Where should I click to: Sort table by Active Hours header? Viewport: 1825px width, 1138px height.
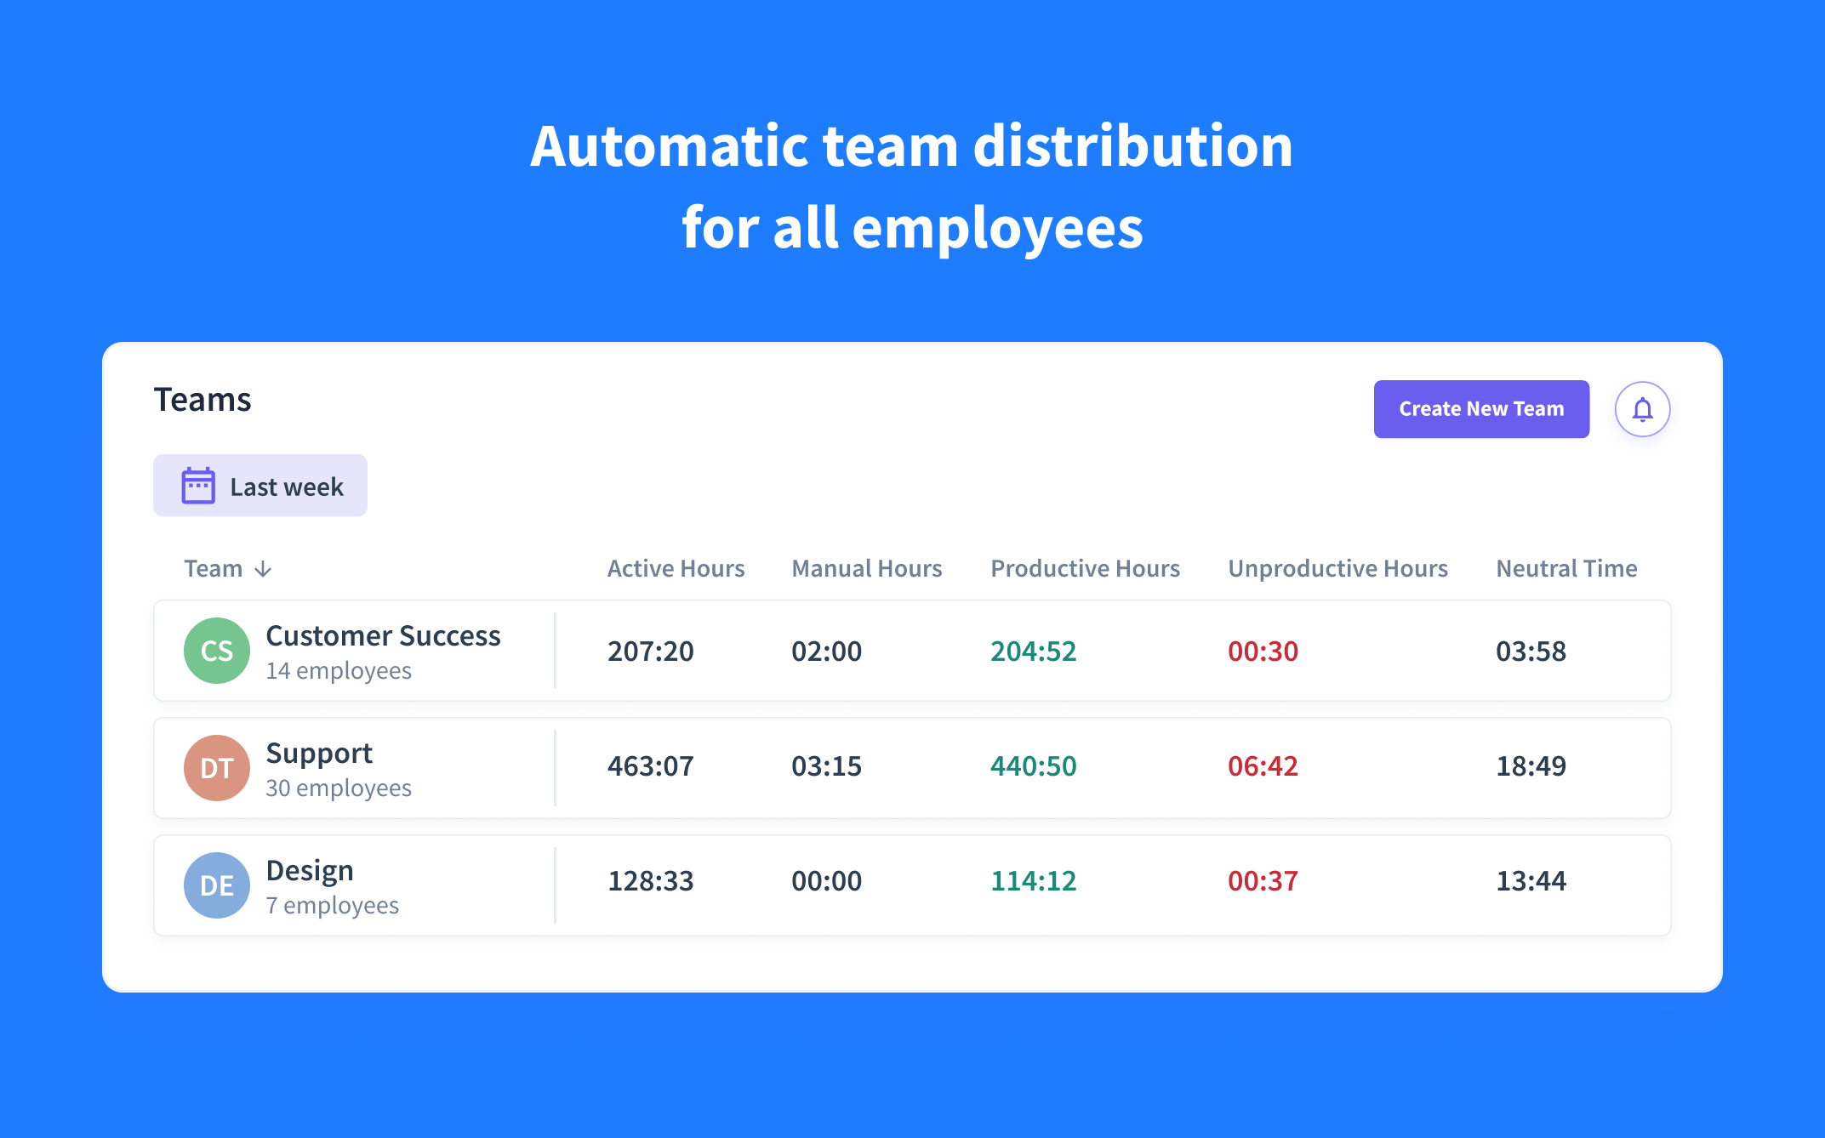tap(675, 568)
